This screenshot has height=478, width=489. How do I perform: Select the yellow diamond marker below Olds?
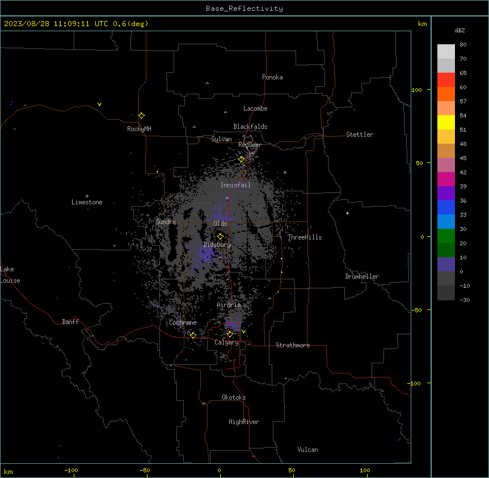pos(220,237)
